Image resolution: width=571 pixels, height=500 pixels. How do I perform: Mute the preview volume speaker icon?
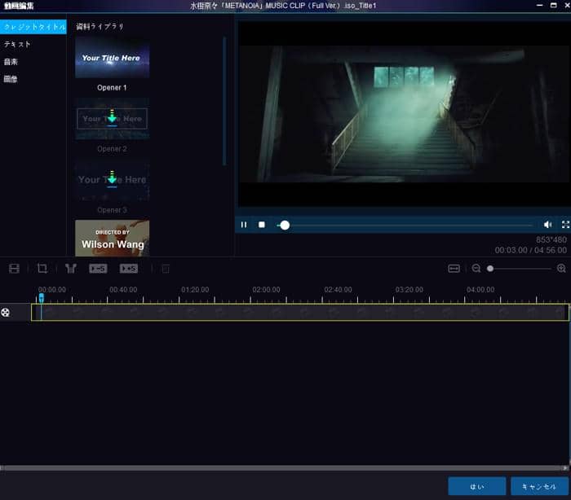pyautogui.click(x=547, y=225)
